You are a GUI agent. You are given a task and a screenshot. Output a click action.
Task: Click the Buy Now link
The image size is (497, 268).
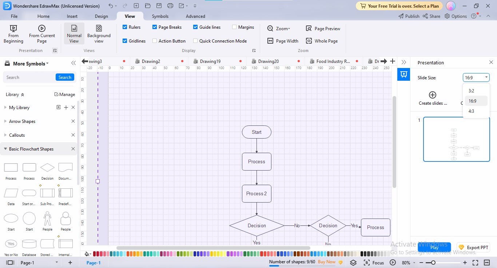coord(327,262)
